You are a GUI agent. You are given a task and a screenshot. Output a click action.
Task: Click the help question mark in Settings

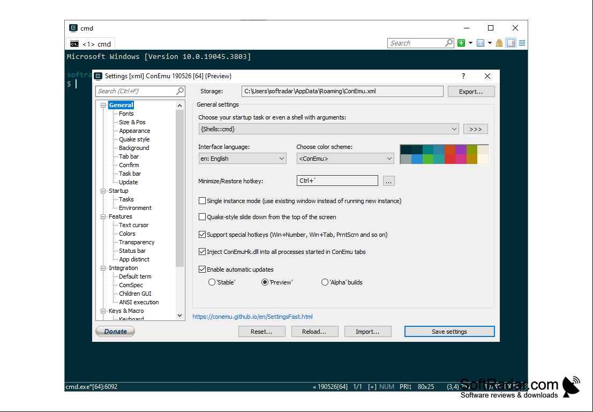click(x=463, y=76)
